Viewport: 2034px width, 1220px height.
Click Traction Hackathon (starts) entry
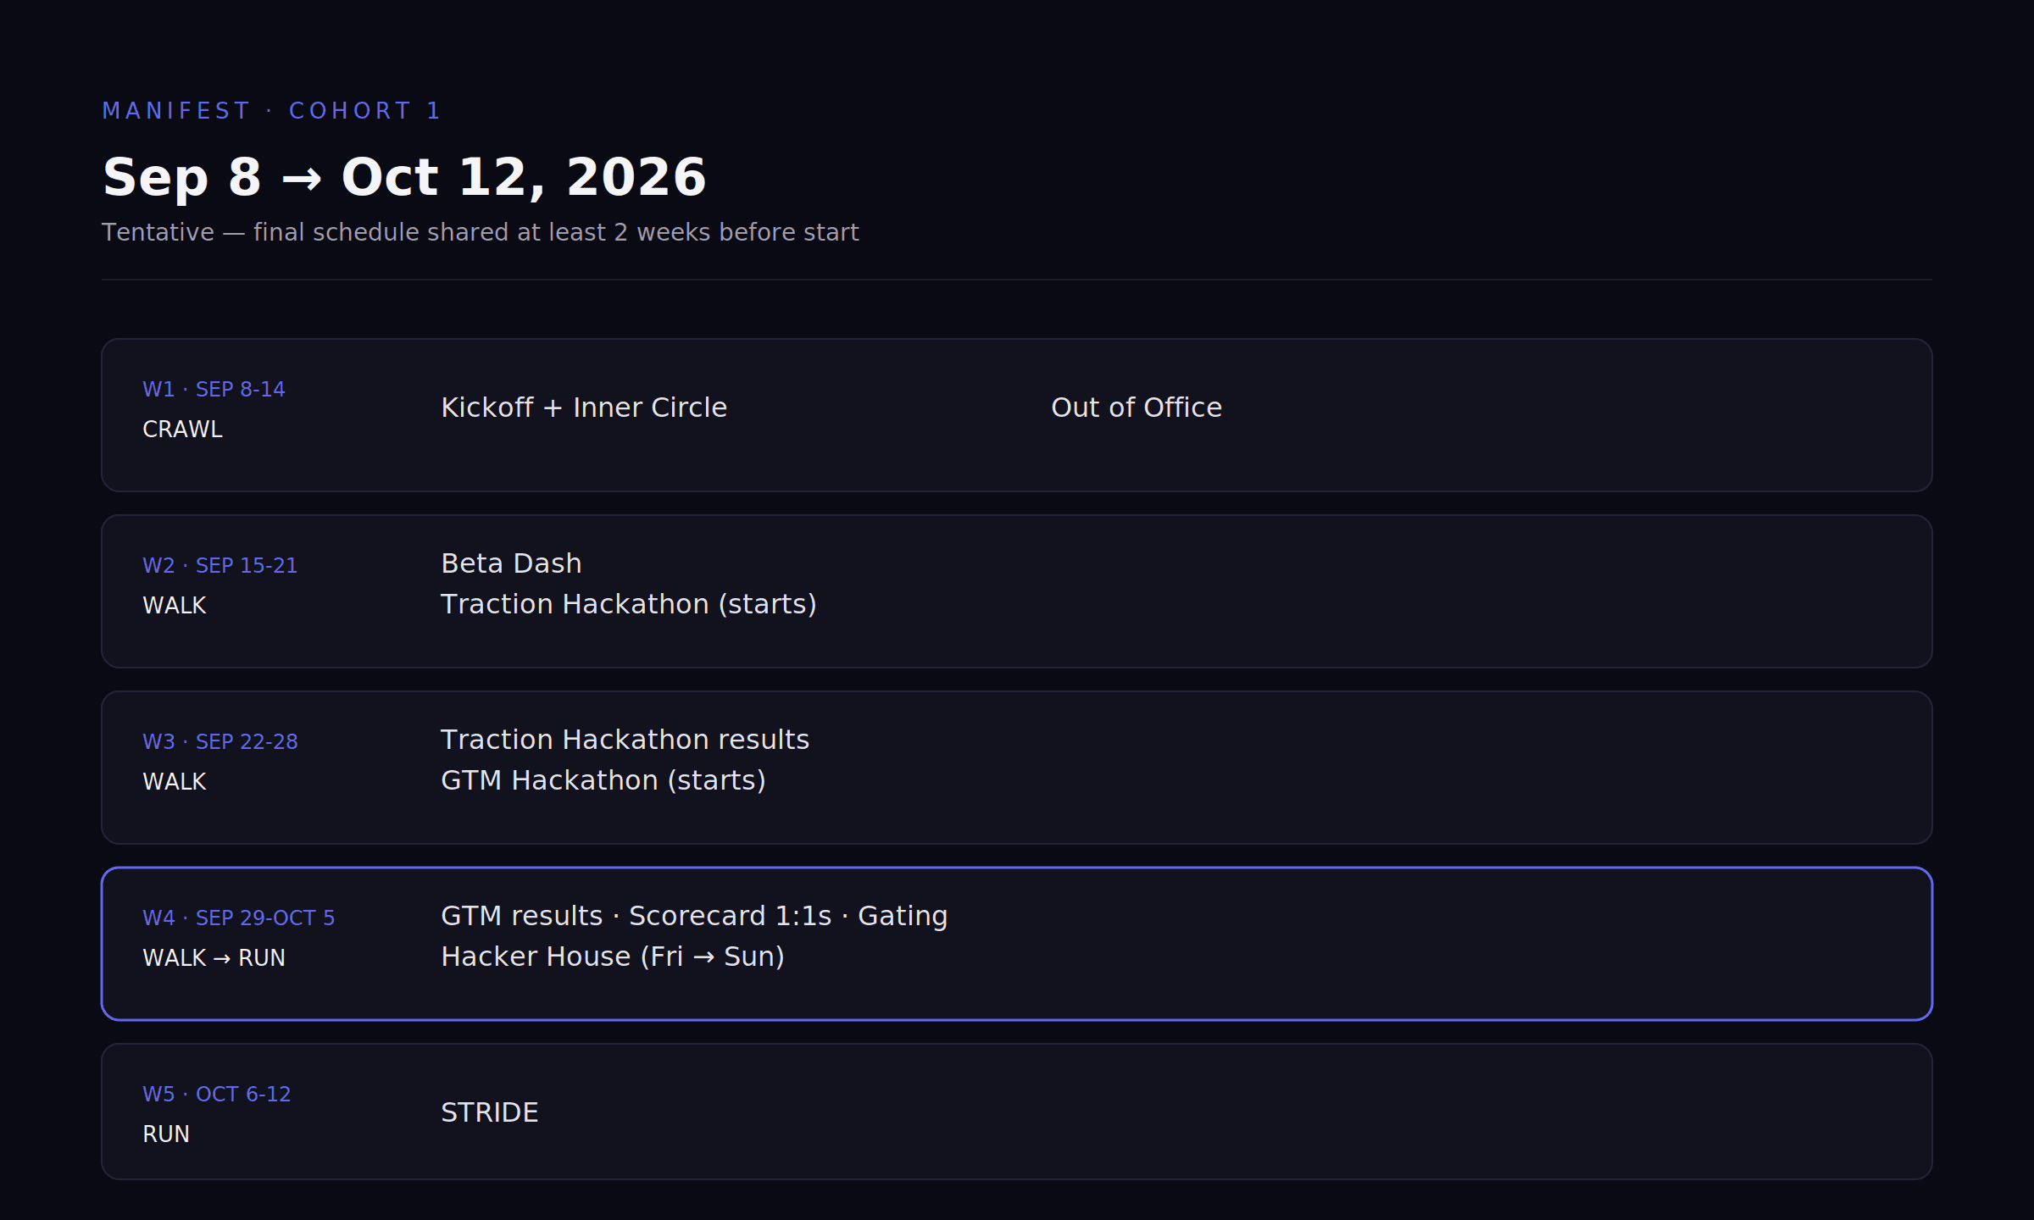tap(629, 604)
